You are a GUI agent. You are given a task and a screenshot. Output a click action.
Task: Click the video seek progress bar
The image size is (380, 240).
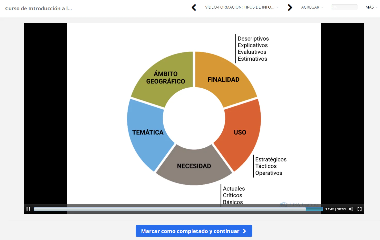point(178,209)
